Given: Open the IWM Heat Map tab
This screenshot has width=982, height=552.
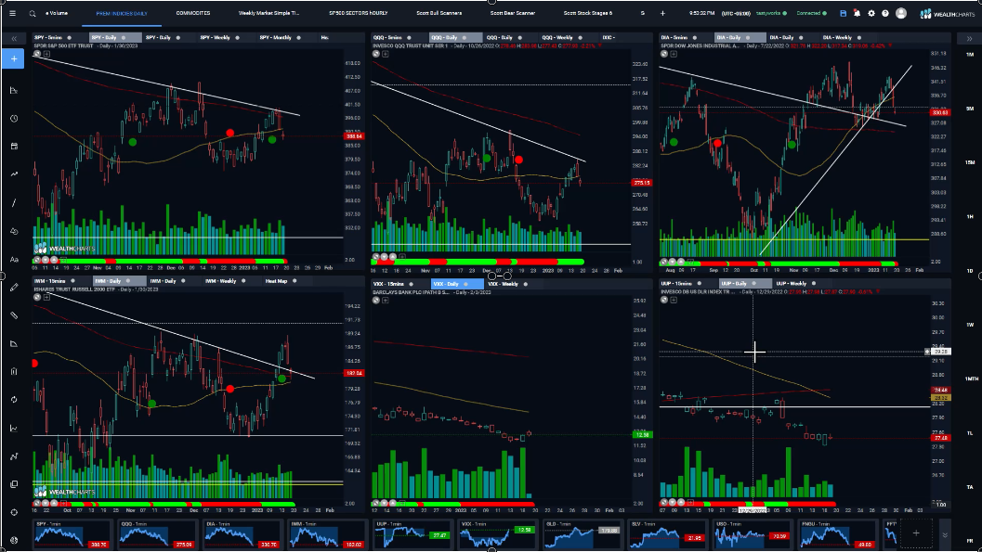Looking at the screenshot, I should coord(276,281).
